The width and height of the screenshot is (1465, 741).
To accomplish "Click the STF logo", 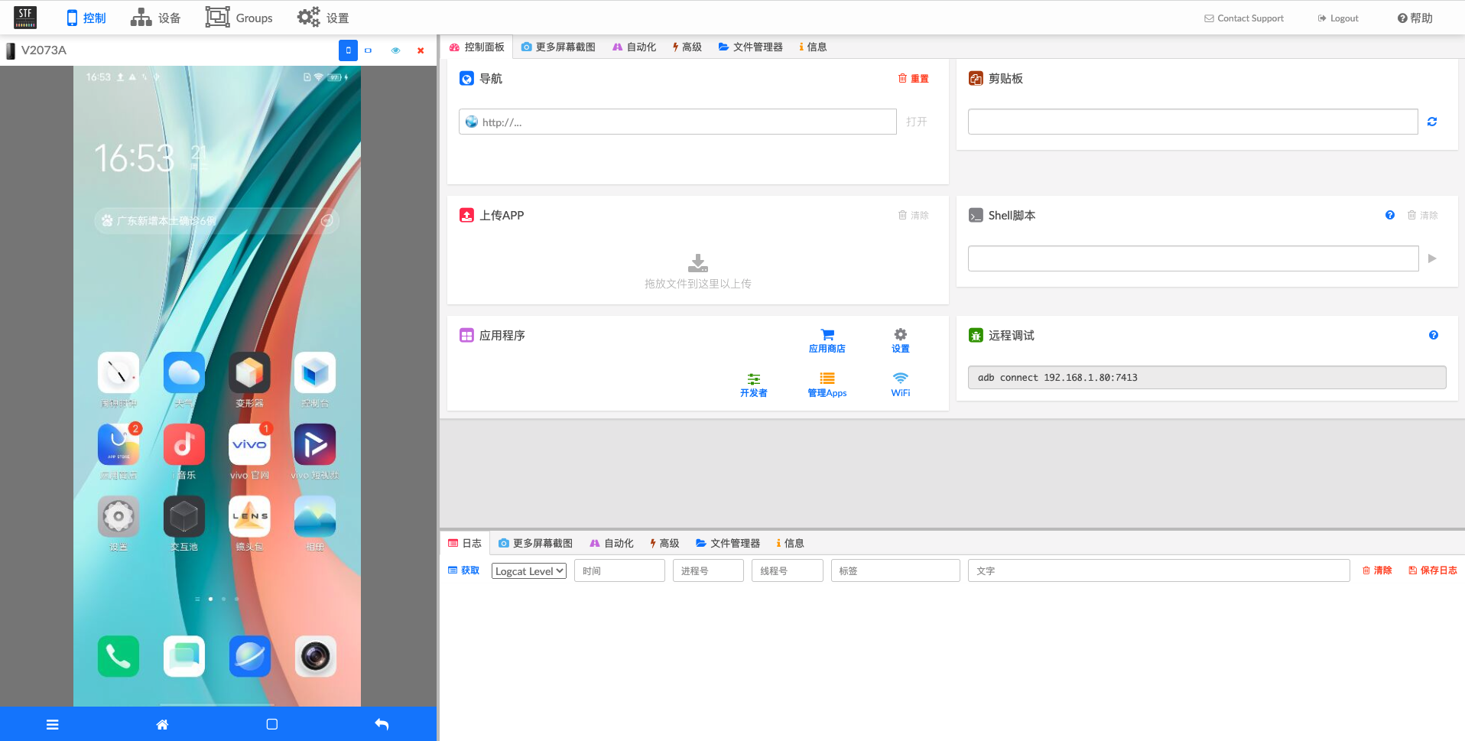I will point(25,18).
